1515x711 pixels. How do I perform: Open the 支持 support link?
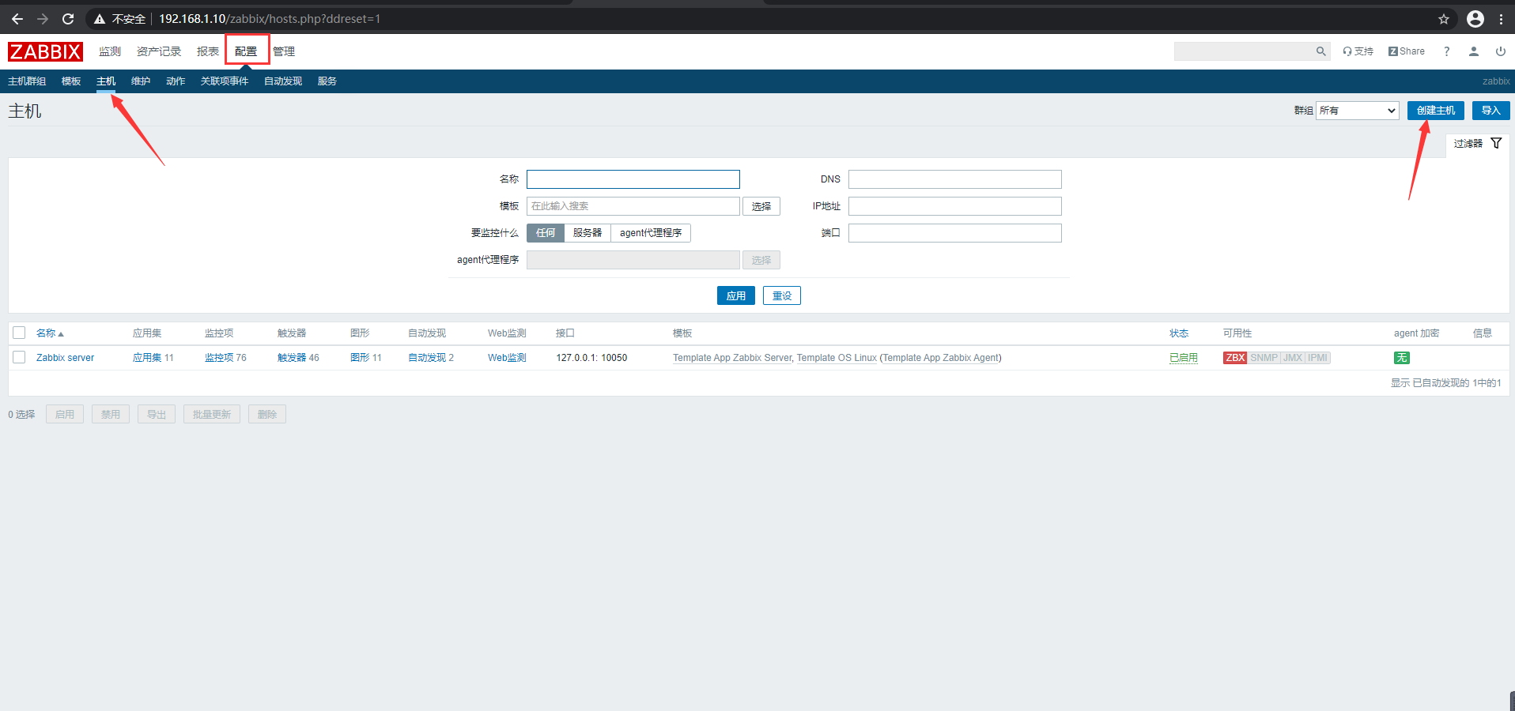1358,51
